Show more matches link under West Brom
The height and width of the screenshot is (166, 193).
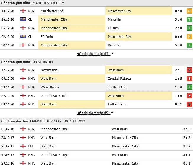point(93,113)
